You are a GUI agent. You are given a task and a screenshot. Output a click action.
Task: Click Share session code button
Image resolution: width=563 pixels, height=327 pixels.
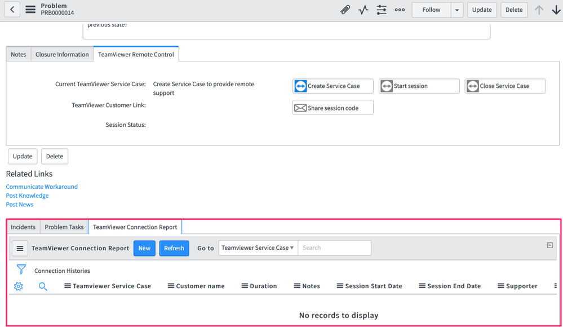tap(333, 108)
